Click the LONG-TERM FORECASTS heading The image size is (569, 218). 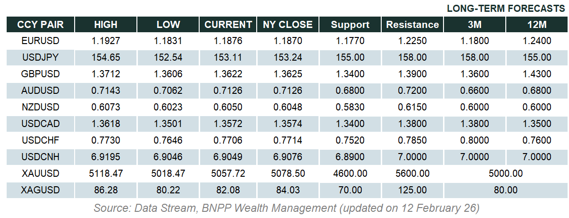click(506, 9)
